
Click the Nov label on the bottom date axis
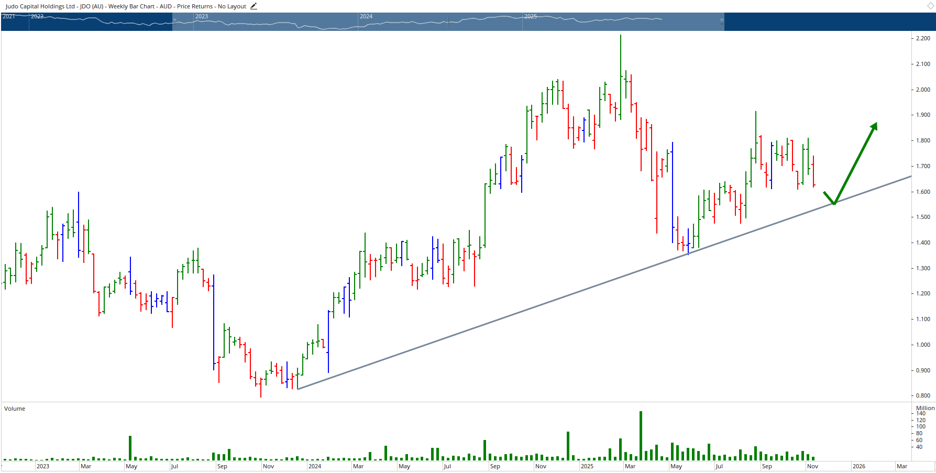(x=812, y=466)
